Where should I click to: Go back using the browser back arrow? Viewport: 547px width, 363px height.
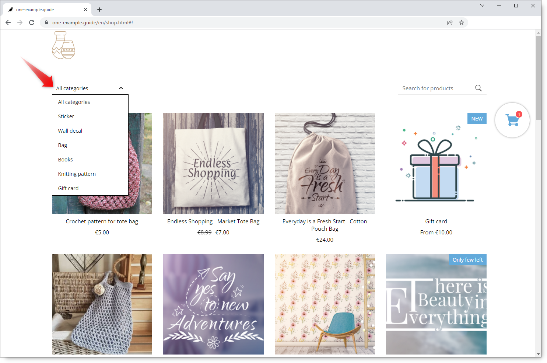pos(8,22)
